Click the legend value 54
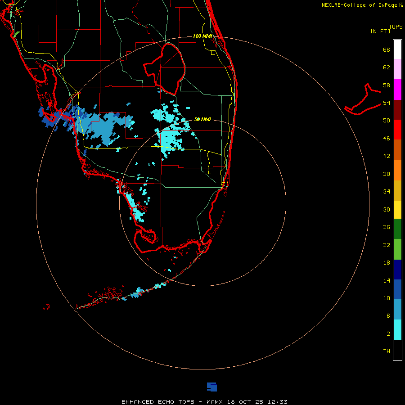Image resolution: width=405 pixels, height=405 pixels. click(x=387, y=103)
